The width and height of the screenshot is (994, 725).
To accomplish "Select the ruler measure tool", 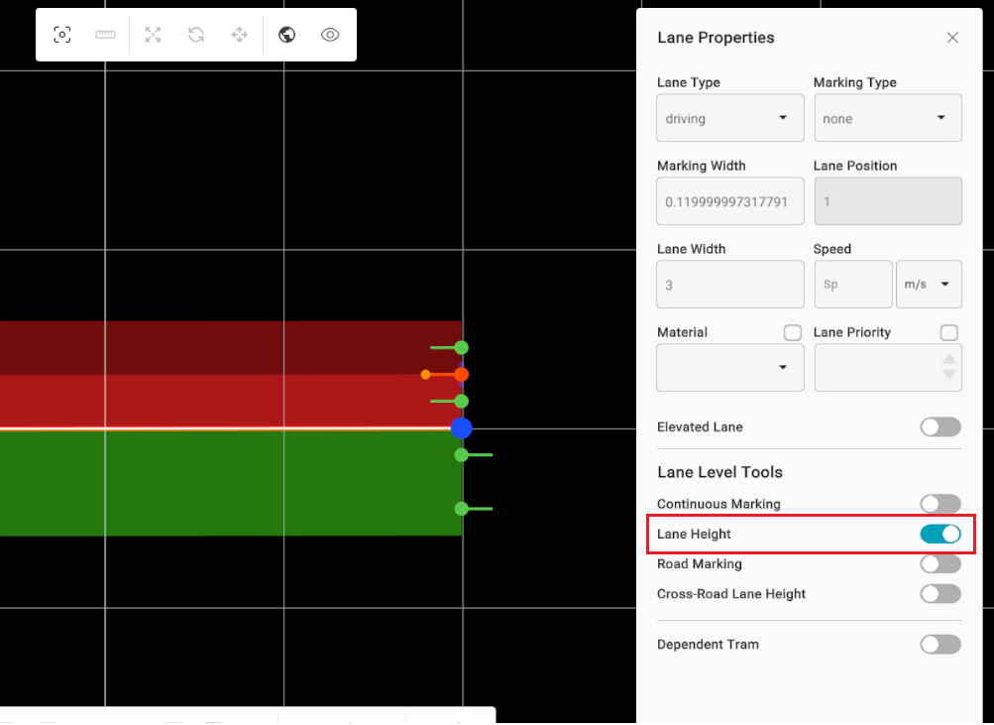I will pyautogui.click(x=106, y=35).
